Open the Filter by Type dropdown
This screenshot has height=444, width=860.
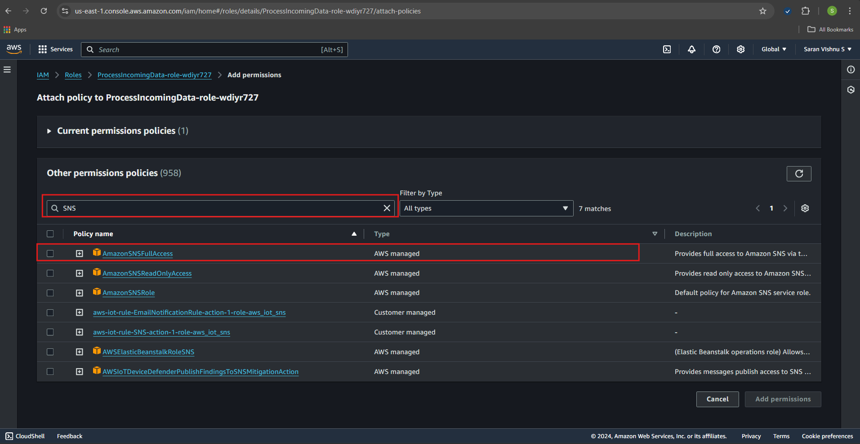[486, 208]
